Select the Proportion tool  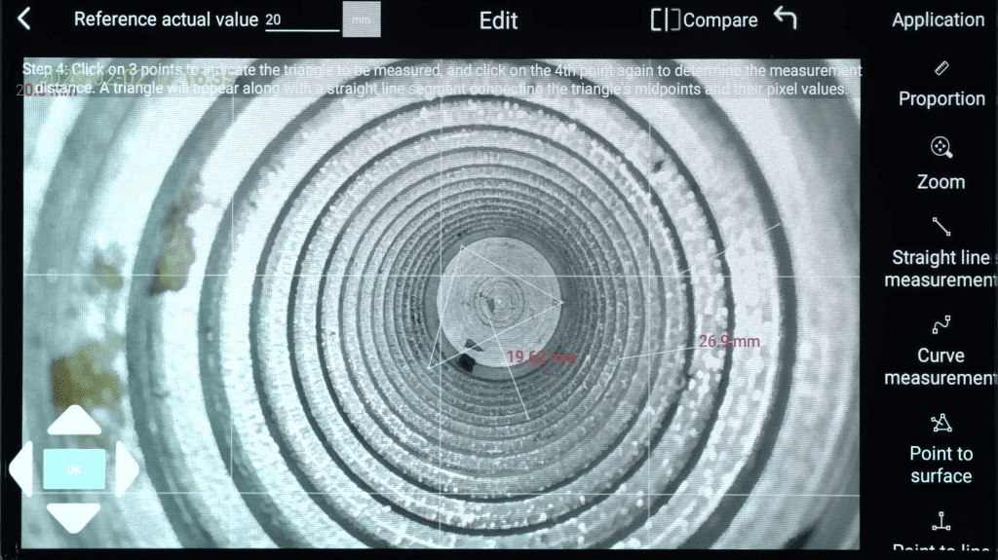click(x=940, y=85)
